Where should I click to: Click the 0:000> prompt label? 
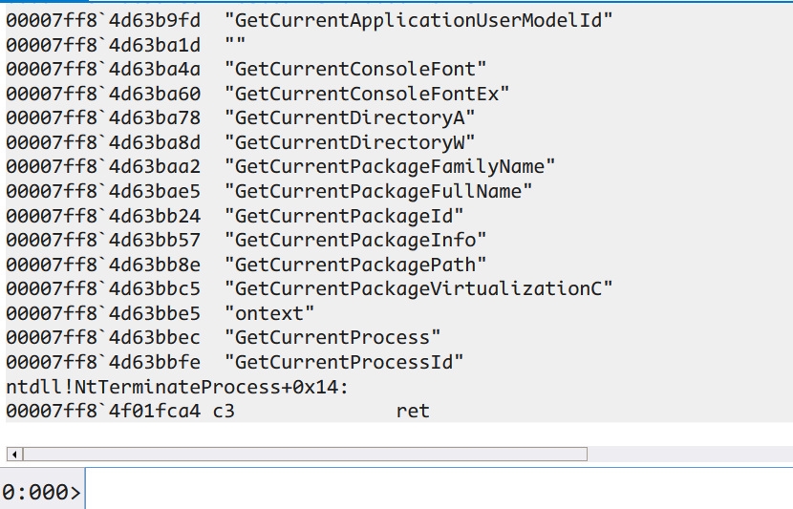41,492
